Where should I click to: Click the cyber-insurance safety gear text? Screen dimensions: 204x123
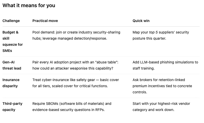pos(76,83)
